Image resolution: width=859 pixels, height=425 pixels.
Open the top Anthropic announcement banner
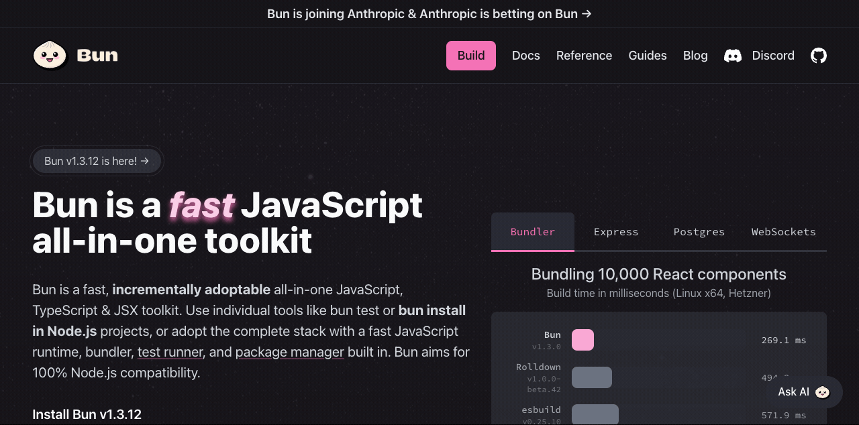point(429,13)
